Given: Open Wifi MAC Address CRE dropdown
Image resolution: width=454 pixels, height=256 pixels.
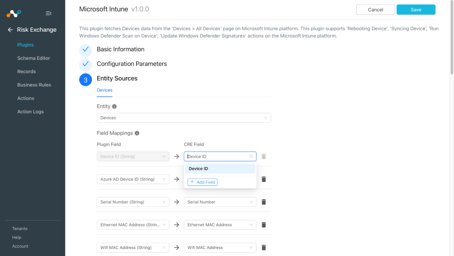Looking at the screenshot, I should click(220, 248).
